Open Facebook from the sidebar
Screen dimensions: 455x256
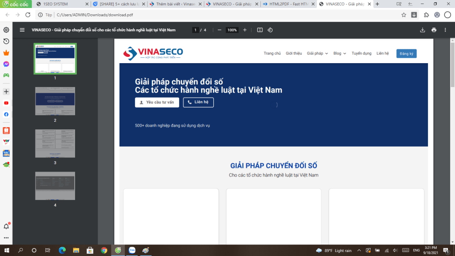pyautogui.click(x=6, y=114)
